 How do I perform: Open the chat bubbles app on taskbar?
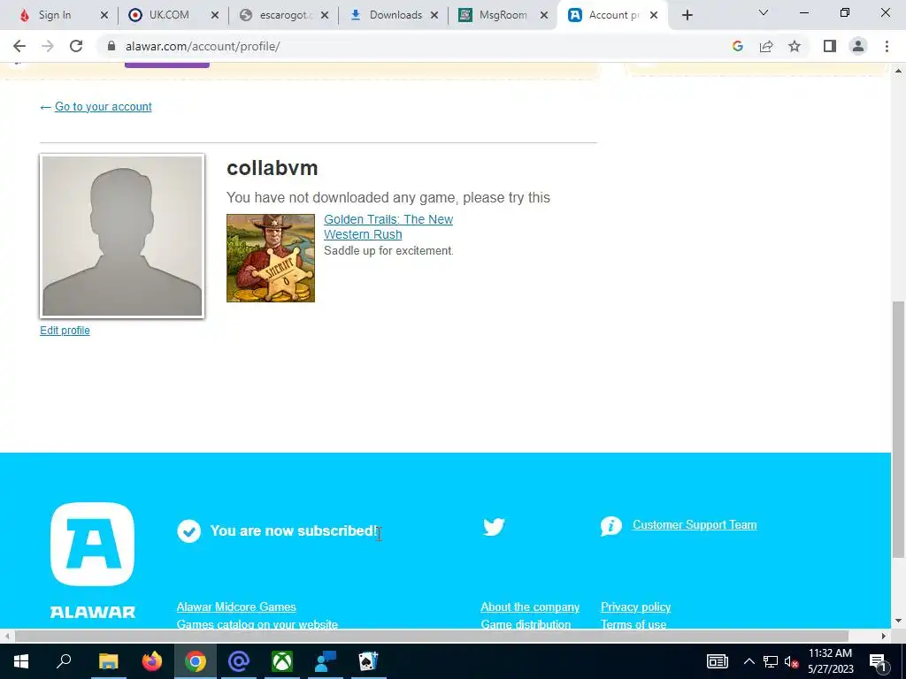(326, 661)
